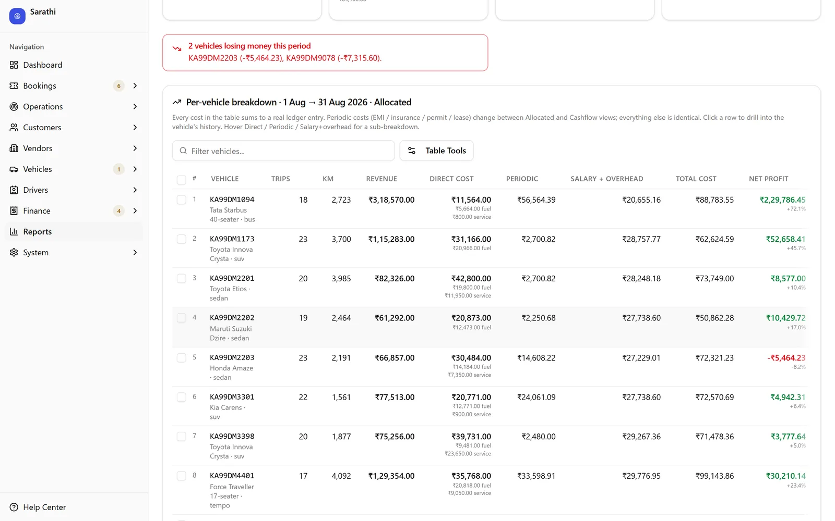Screen dimensions: 835x521
Task: Open the Finance navigation item
Action: tap(74, 211)
